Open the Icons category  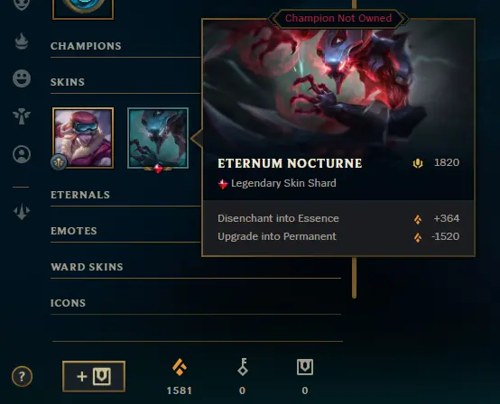(68, 303)
